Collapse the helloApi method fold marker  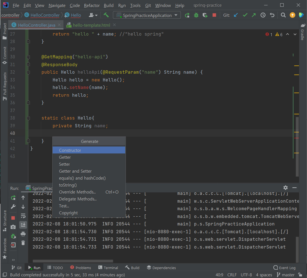[x=28, y=72]
